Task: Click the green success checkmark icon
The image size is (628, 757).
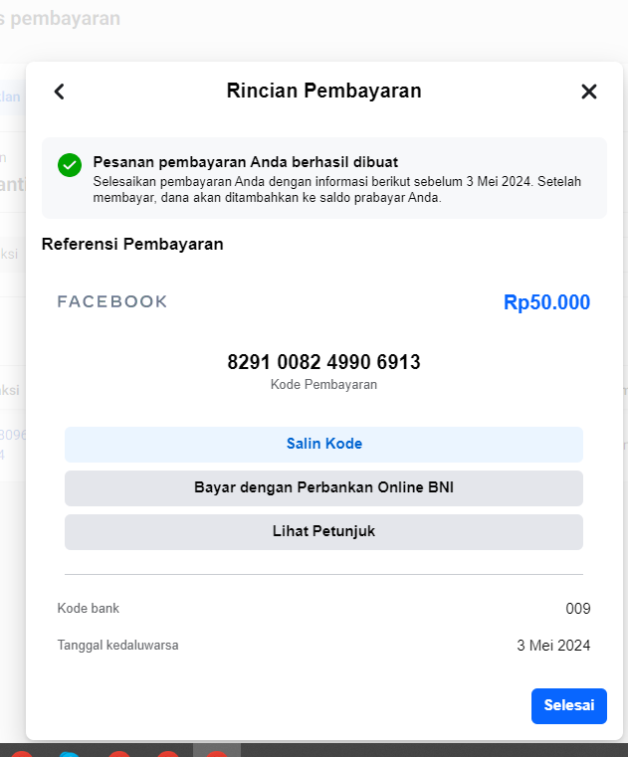Action: coord(70,165)
